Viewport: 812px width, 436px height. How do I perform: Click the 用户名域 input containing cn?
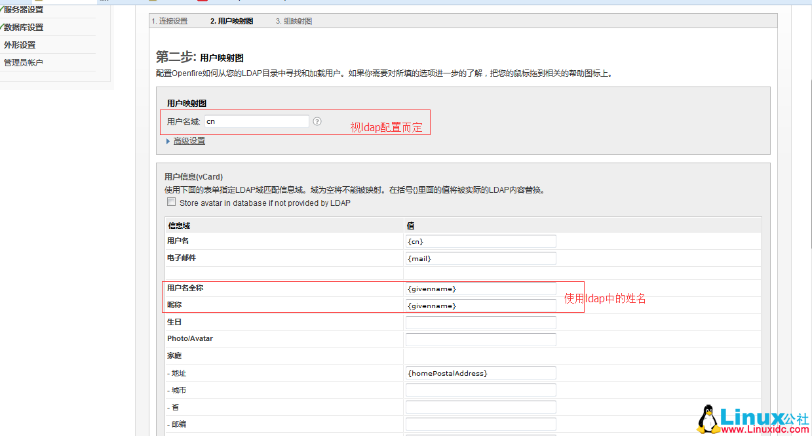(256, 121)
